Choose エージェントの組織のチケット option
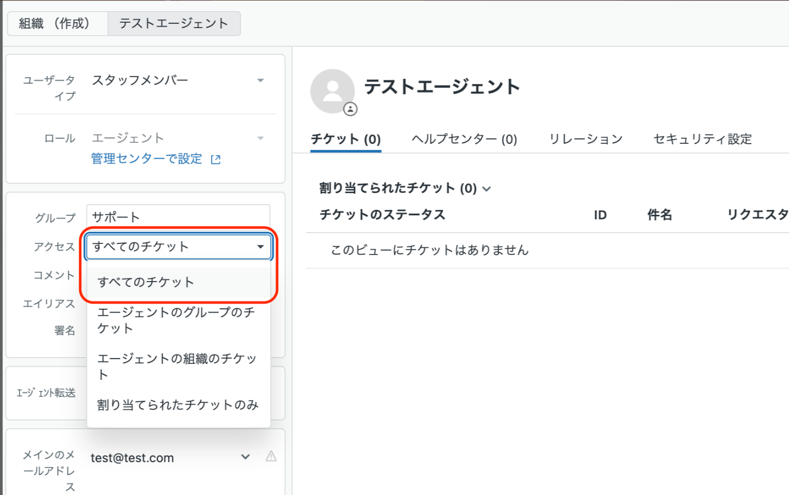The image size is (789, 495). click(x=179, y=366)
